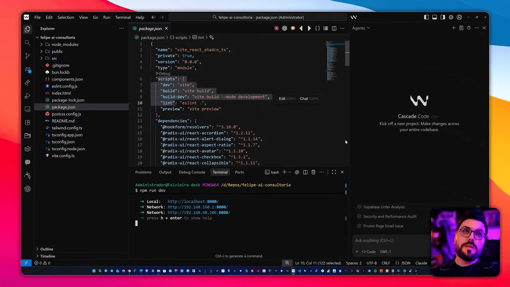
Task: Select the Explorer icon in the activity bar
Action: [x=27, y=28]
